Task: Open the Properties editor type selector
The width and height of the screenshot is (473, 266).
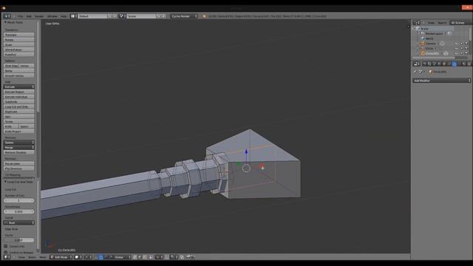Action: 416,64
